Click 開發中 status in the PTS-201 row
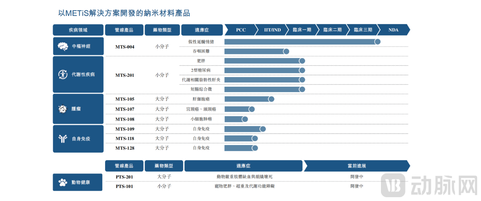This screenshot has width=481, height=201. 357,177
